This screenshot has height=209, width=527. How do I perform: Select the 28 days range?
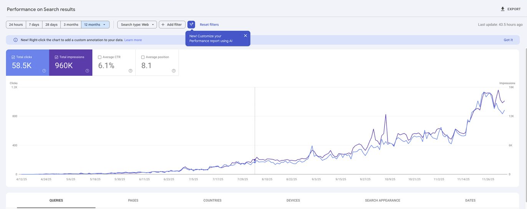(51, 24)
